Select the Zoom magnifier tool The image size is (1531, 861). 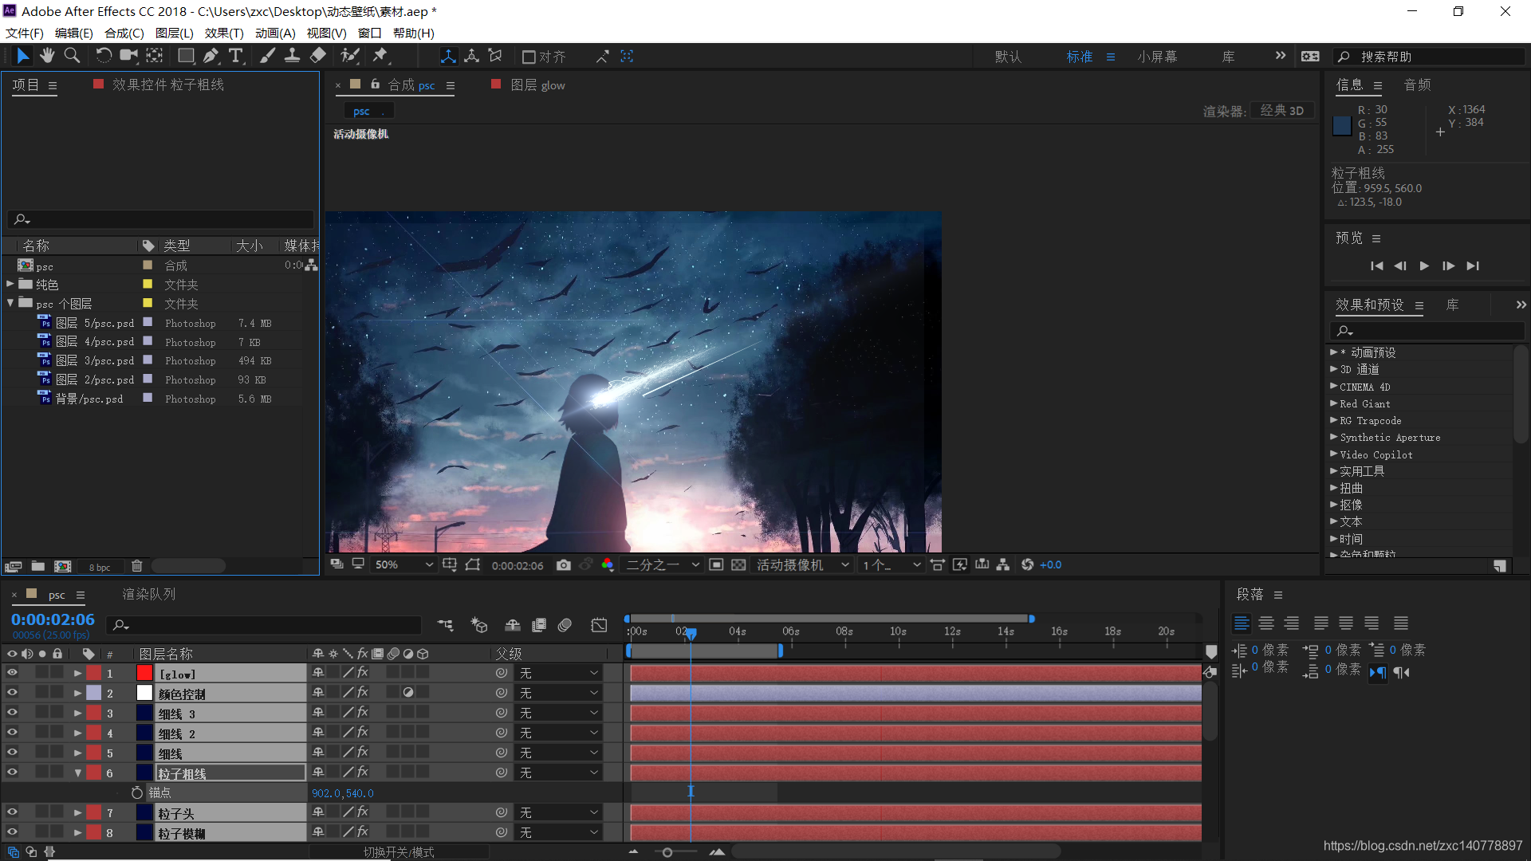(x=72, y=56)
